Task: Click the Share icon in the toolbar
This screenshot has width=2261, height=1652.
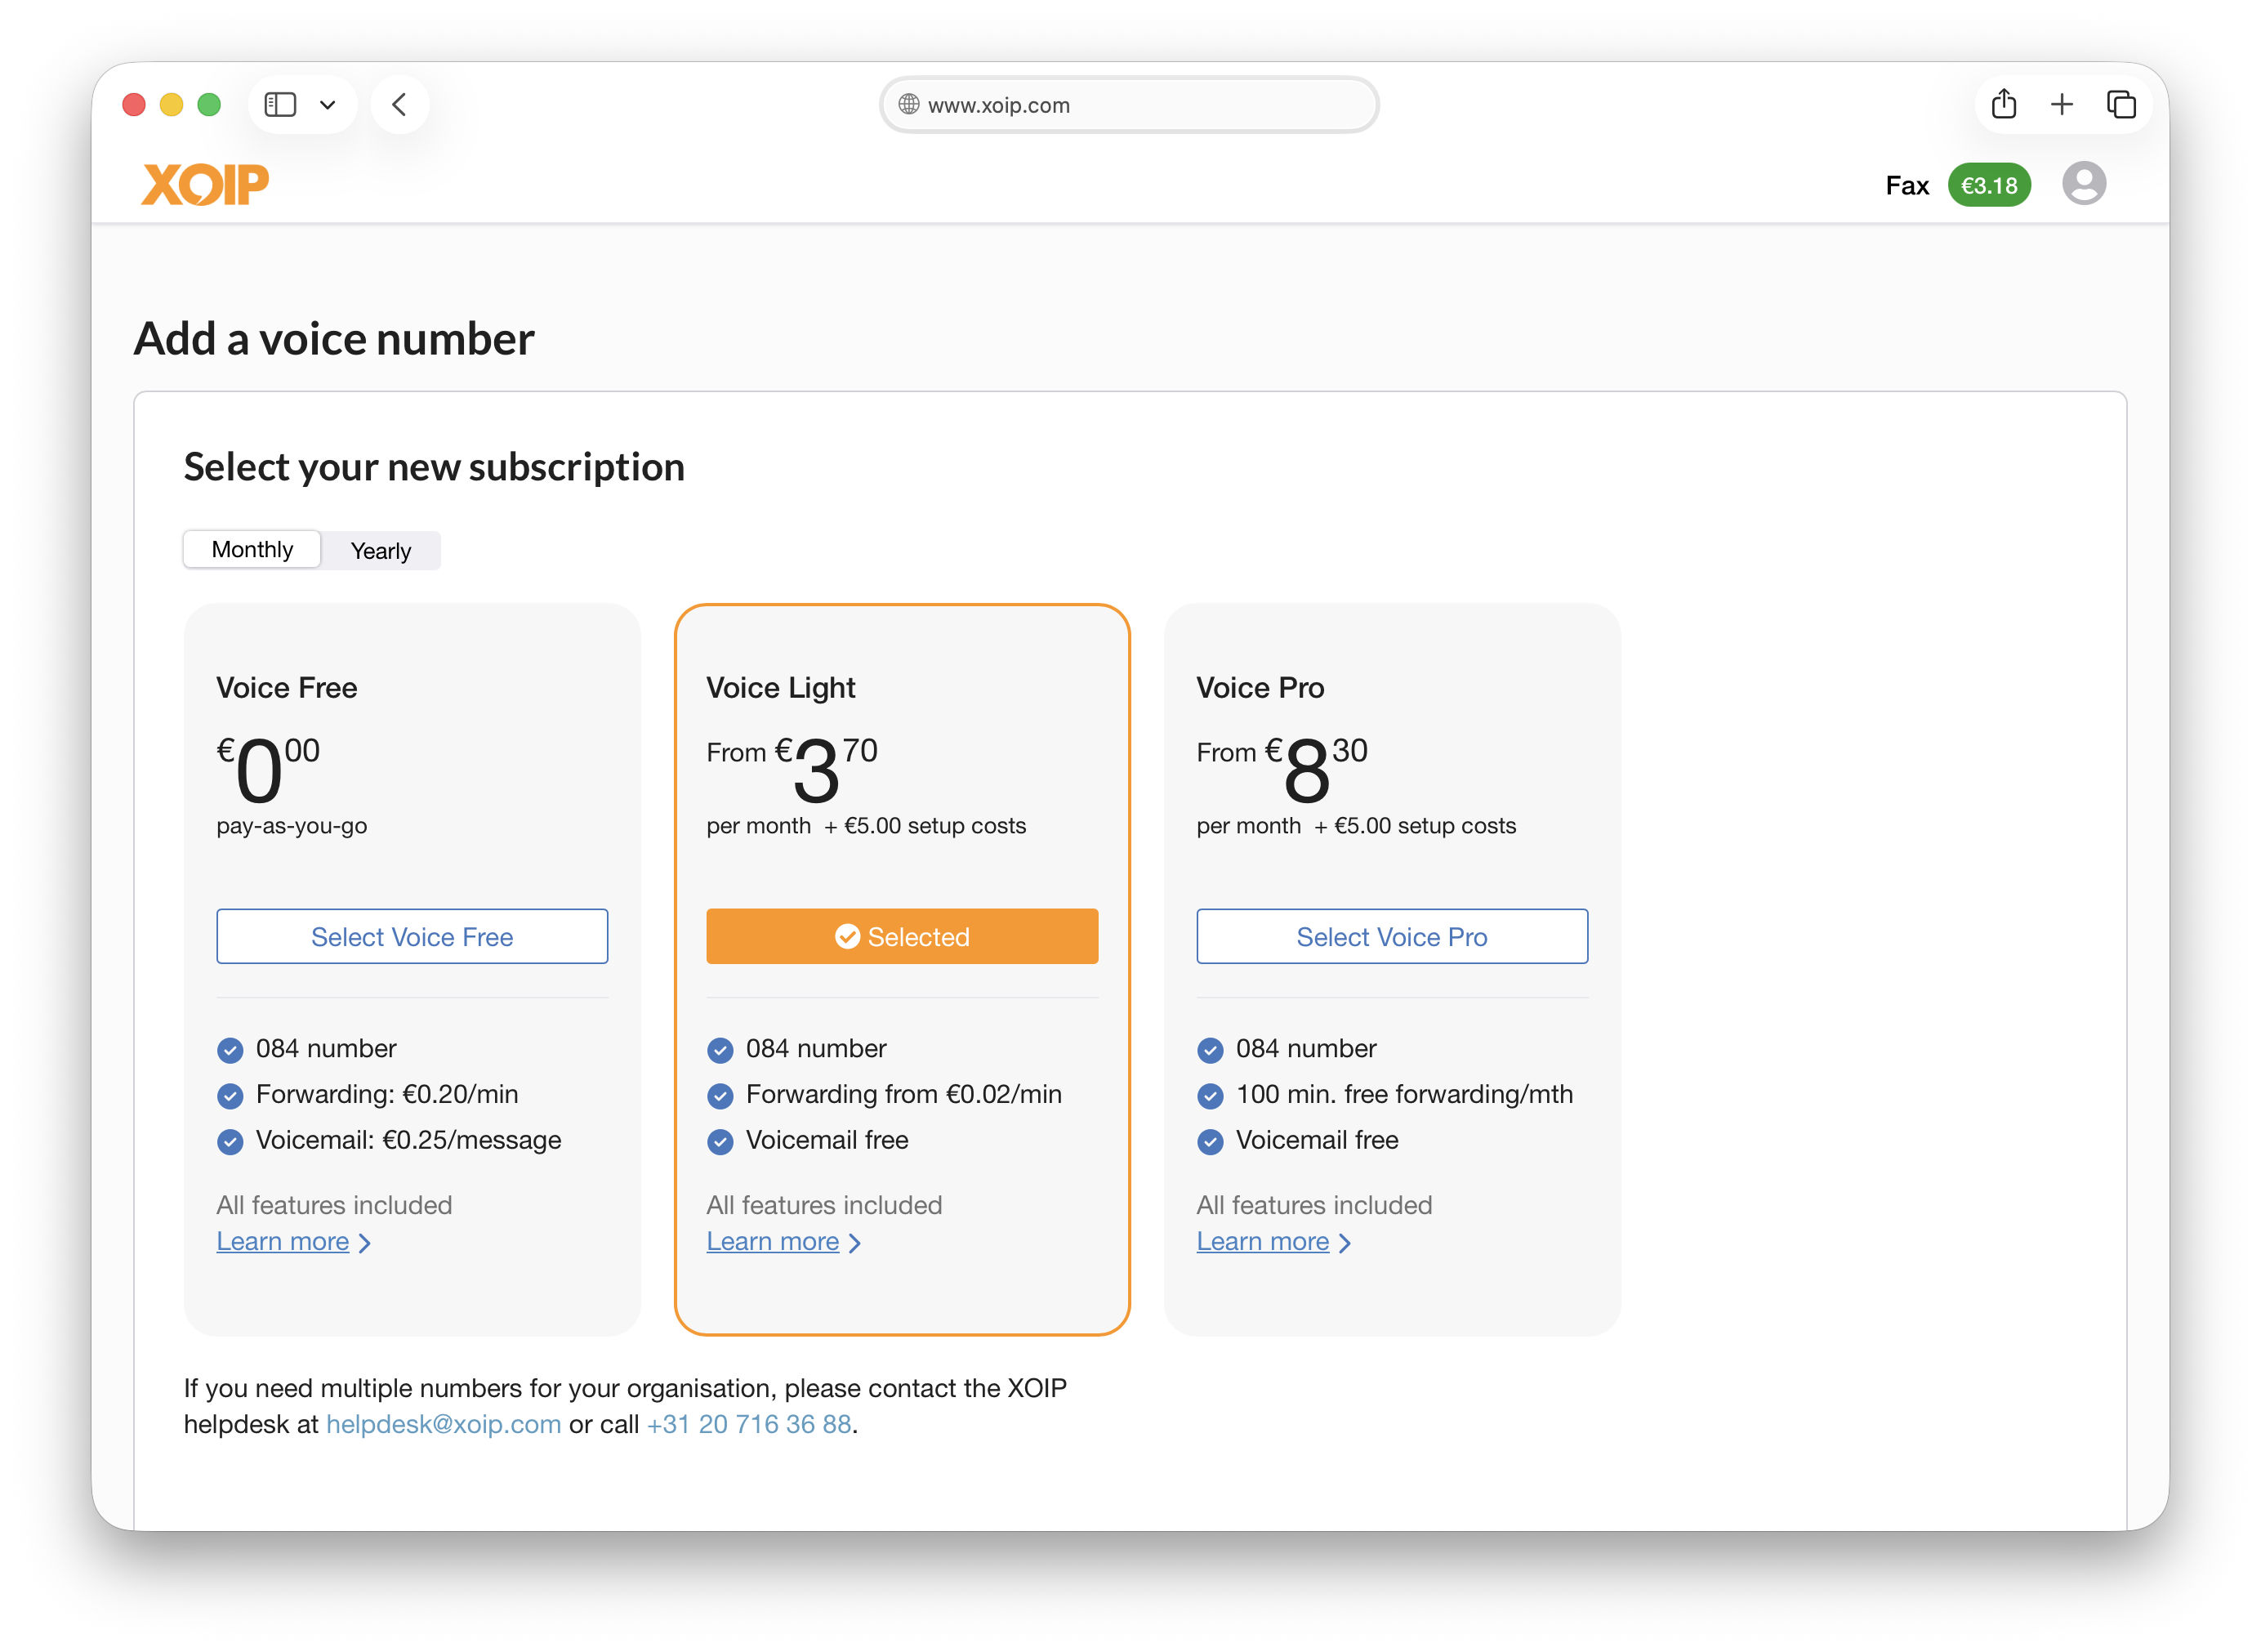Action: click(2003, 104)
